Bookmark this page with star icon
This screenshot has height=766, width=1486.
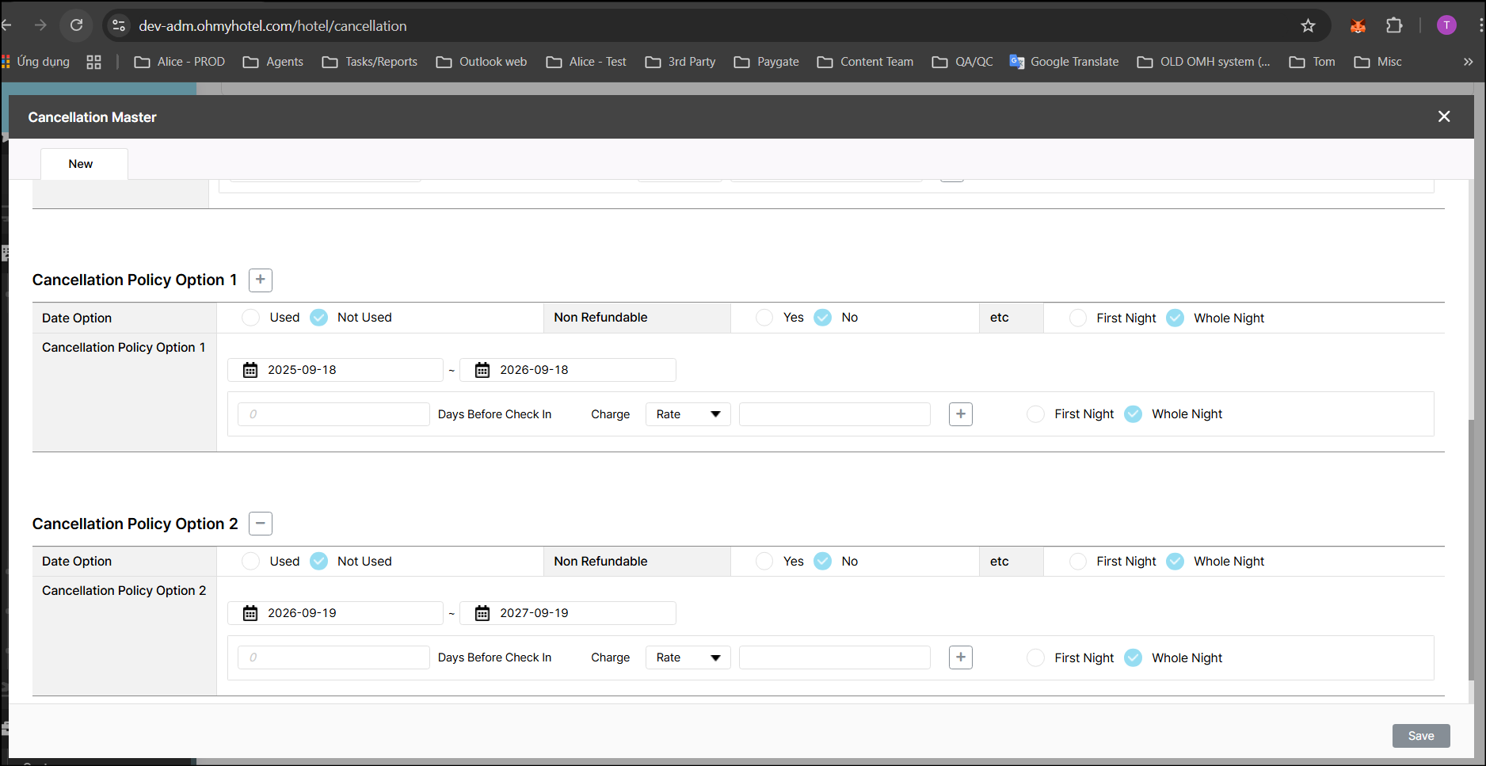click(x=1308, y=26)
